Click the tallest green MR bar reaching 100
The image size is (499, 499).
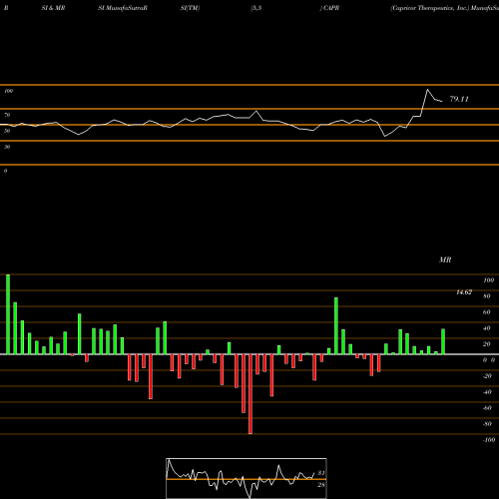coord(8,314)
